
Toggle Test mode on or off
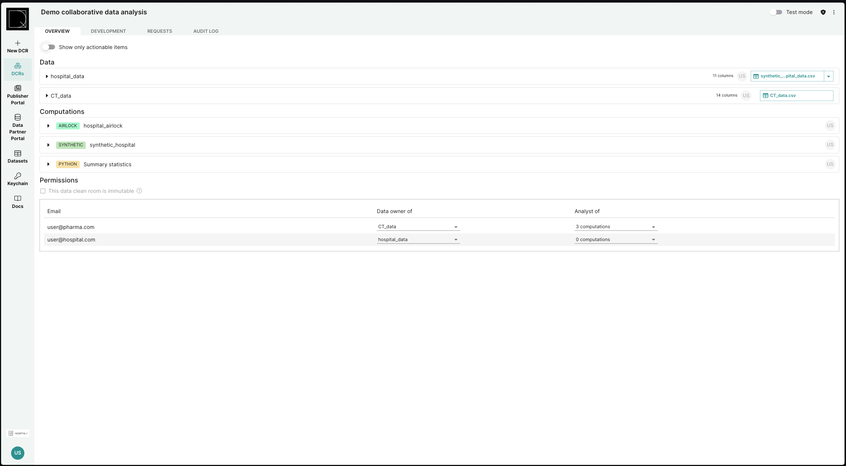pyautogui.click(x=777, y=12)
